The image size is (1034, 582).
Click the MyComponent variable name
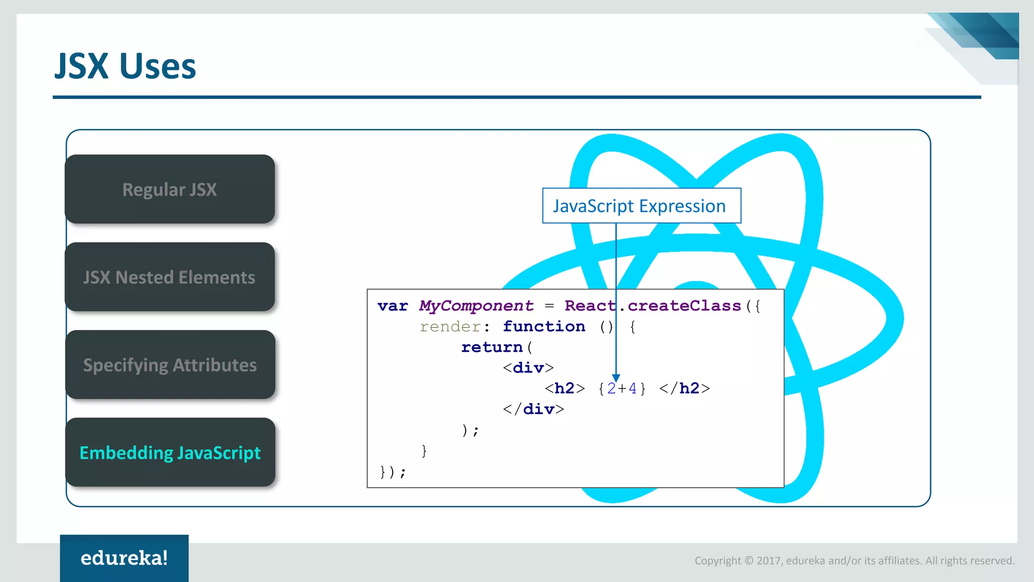pos(476,306)
